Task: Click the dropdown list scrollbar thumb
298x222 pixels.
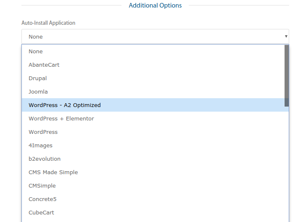Action: pyautogui.click(x=287, y=76)
